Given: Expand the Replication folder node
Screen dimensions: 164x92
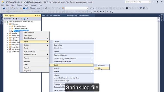Looking at the screenshot, I should pos(7,38).
